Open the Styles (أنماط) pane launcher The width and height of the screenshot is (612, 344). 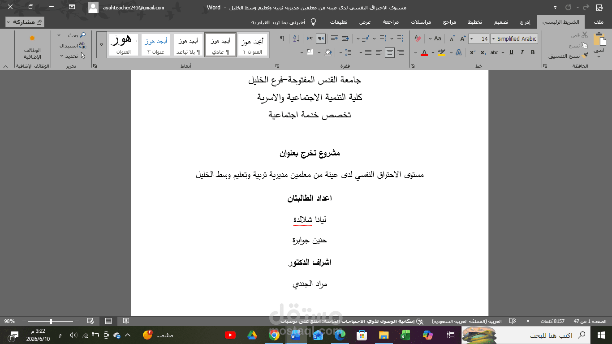[x=95, y=66]
